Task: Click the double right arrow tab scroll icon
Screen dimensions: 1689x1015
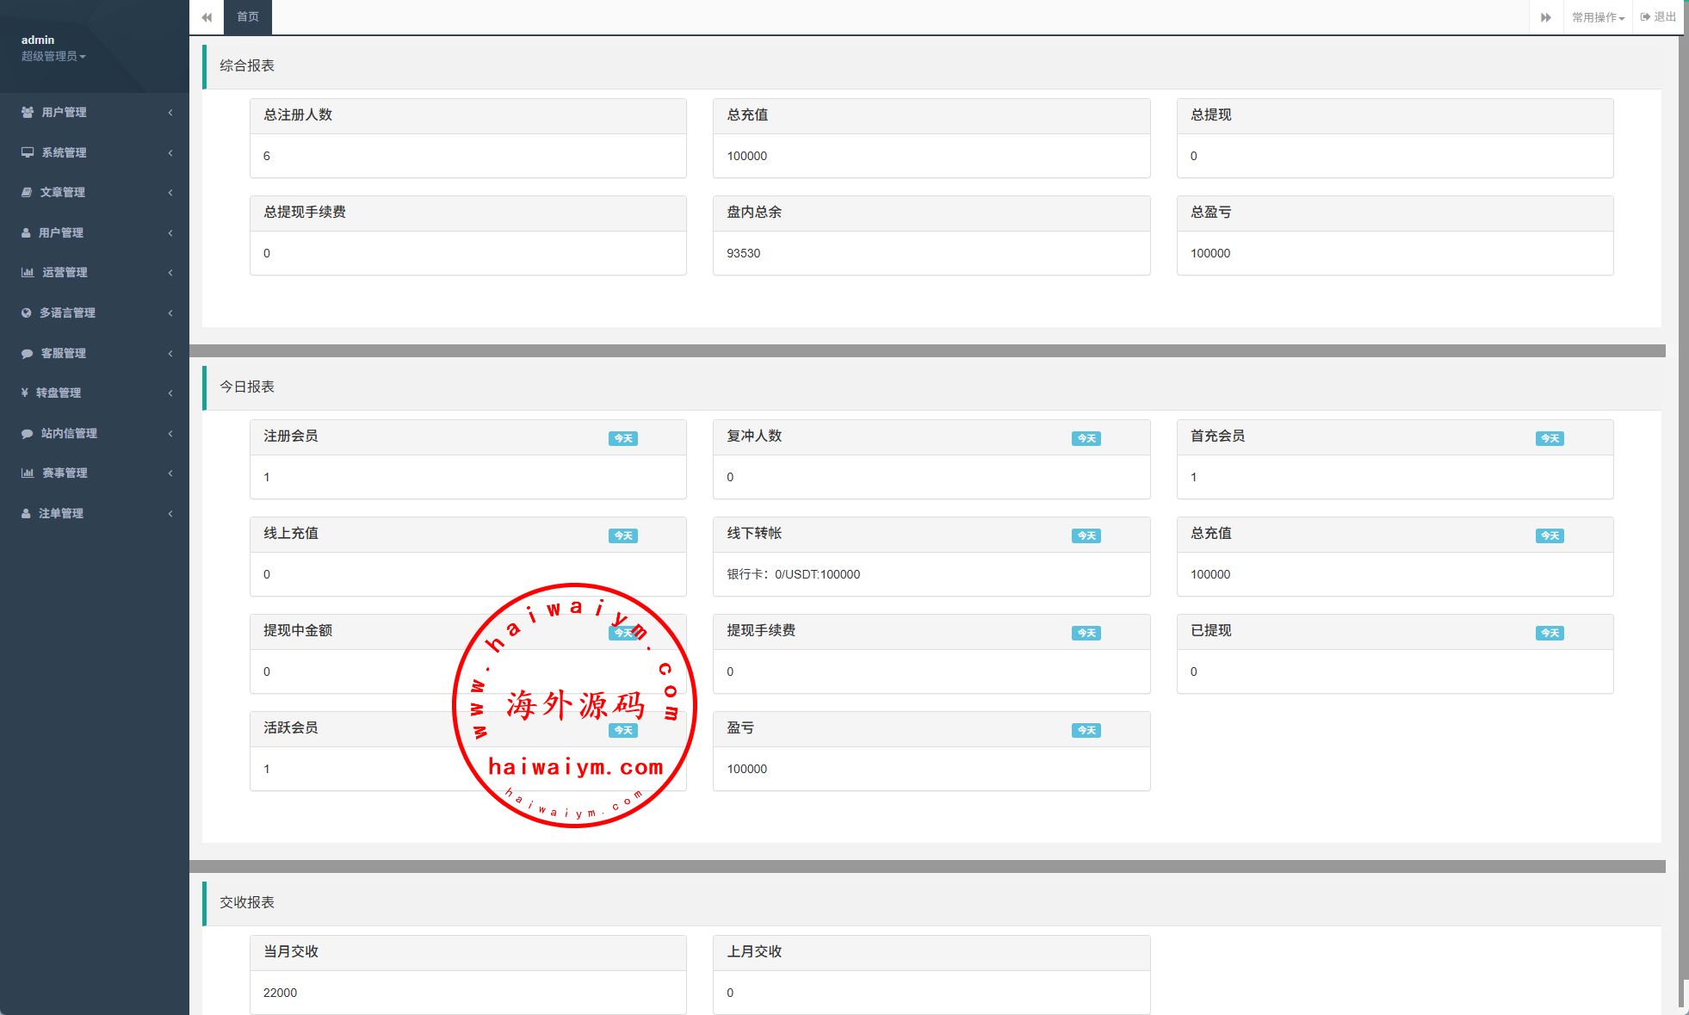Action: point(1546,17)
